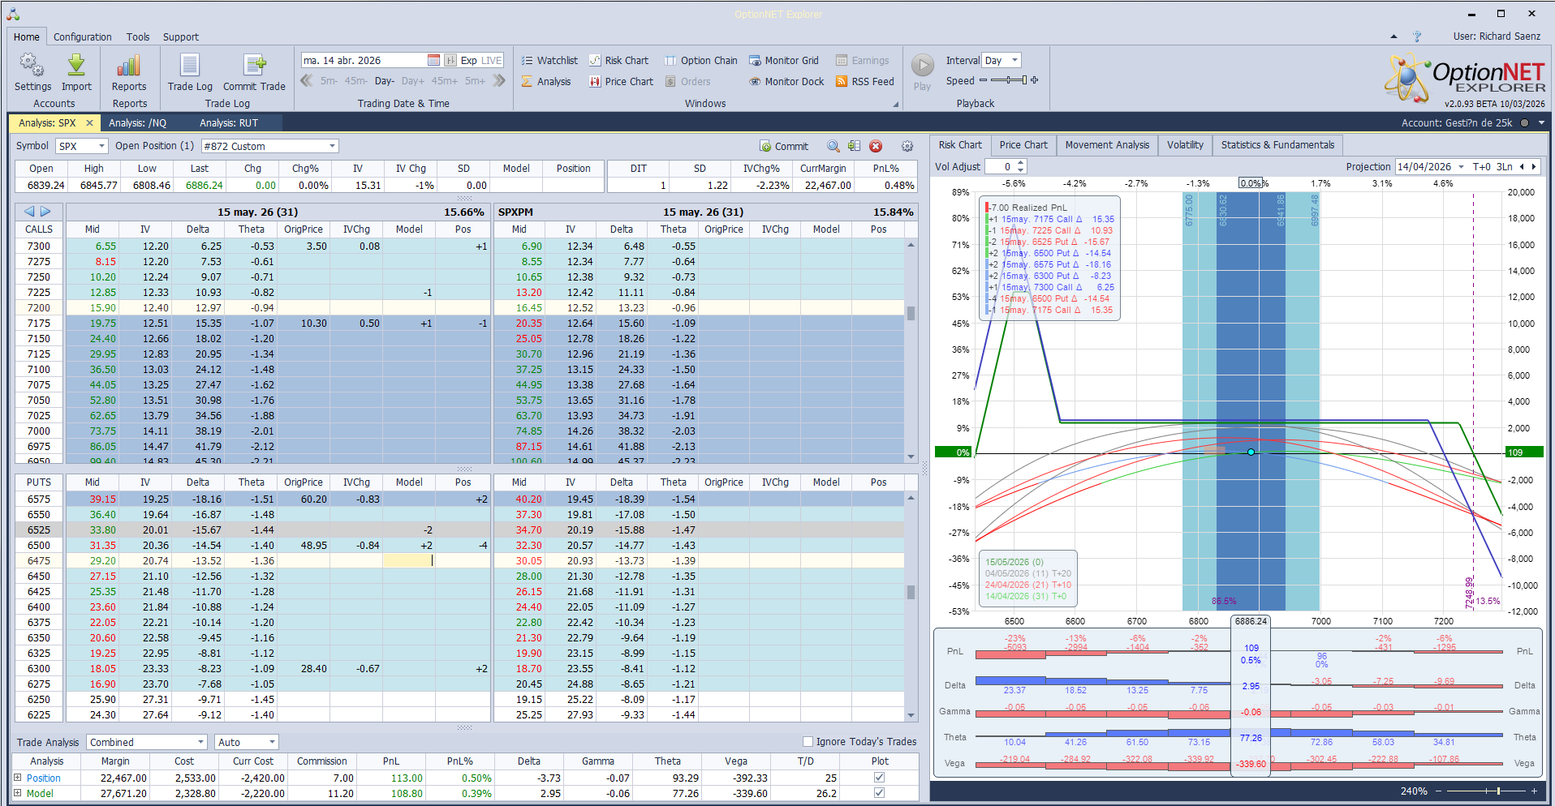1555x806 pixels.
Task: Open the calendar date picker icon
Action: click(434, 61)
